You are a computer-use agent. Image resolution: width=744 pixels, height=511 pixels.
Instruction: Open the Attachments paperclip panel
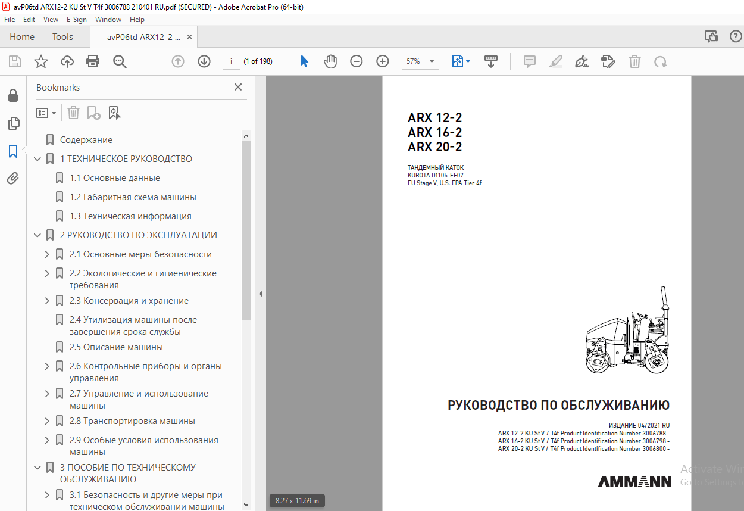13,178
